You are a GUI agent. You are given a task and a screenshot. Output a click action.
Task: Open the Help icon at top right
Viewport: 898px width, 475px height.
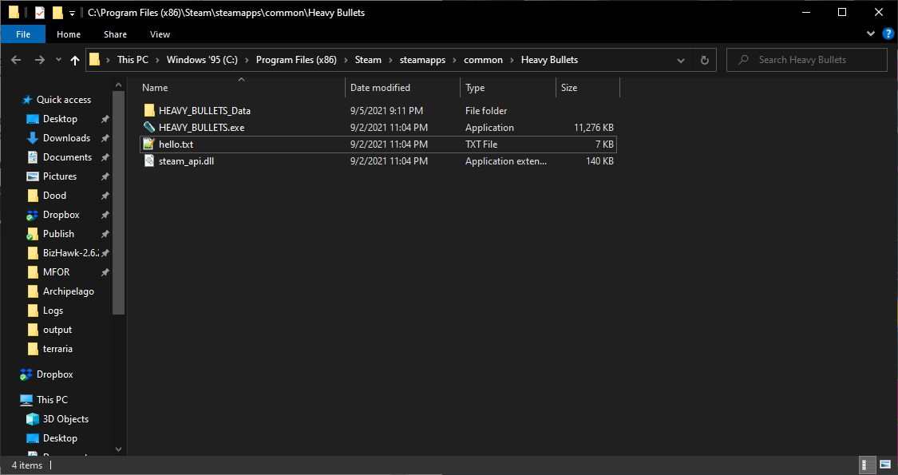(888, 34)
